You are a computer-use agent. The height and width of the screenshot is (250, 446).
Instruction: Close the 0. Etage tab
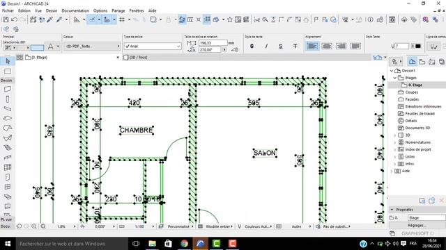pos(118,57)
